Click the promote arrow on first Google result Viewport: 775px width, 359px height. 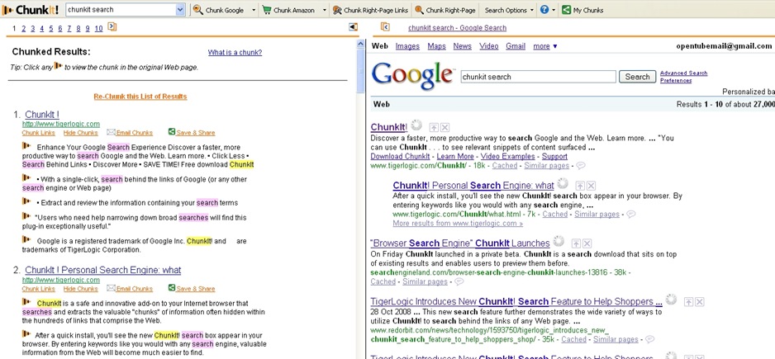tap(433, 127)
